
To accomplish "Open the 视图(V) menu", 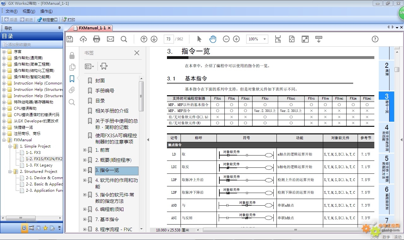I will [29, 11].
